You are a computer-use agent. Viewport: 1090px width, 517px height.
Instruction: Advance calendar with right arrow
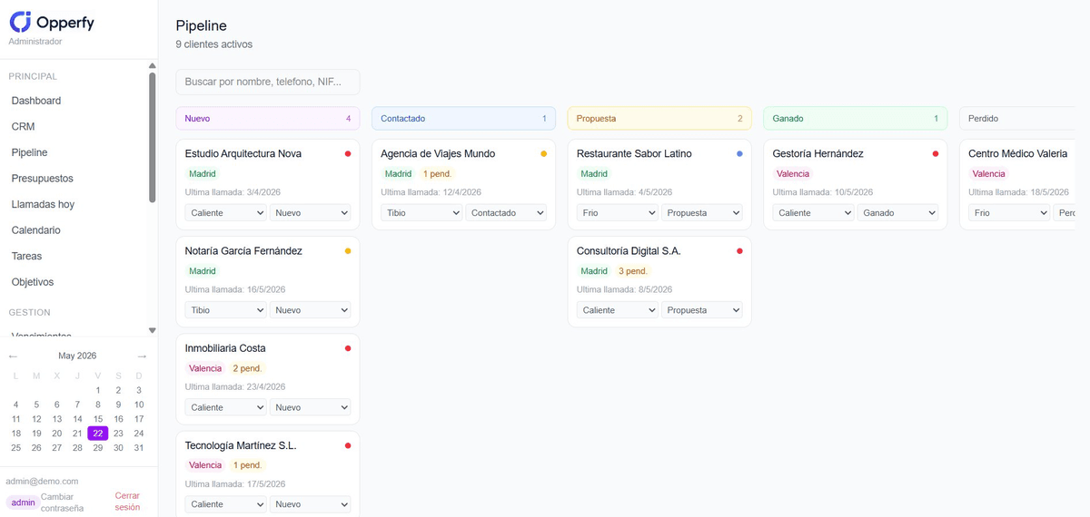[x=142, y=356]
